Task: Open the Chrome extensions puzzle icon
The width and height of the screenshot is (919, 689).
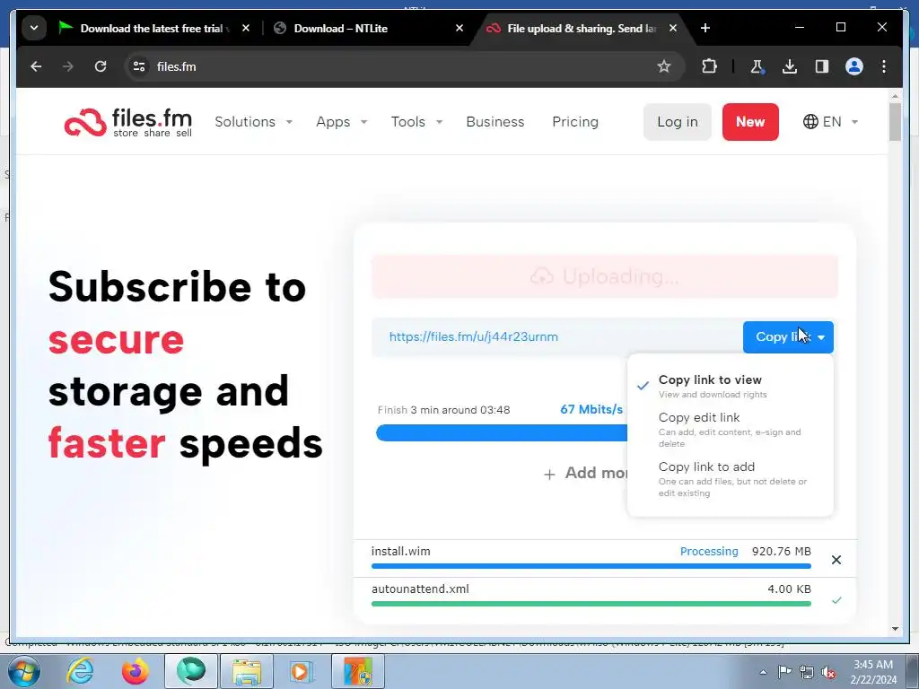Action: (709, 66)
